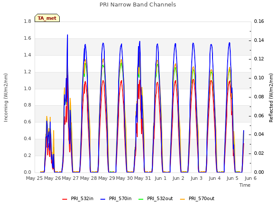Screen dimensions: 277x207
Task: Click the 1.8 left axis value
Action: [x=28, y=22]
